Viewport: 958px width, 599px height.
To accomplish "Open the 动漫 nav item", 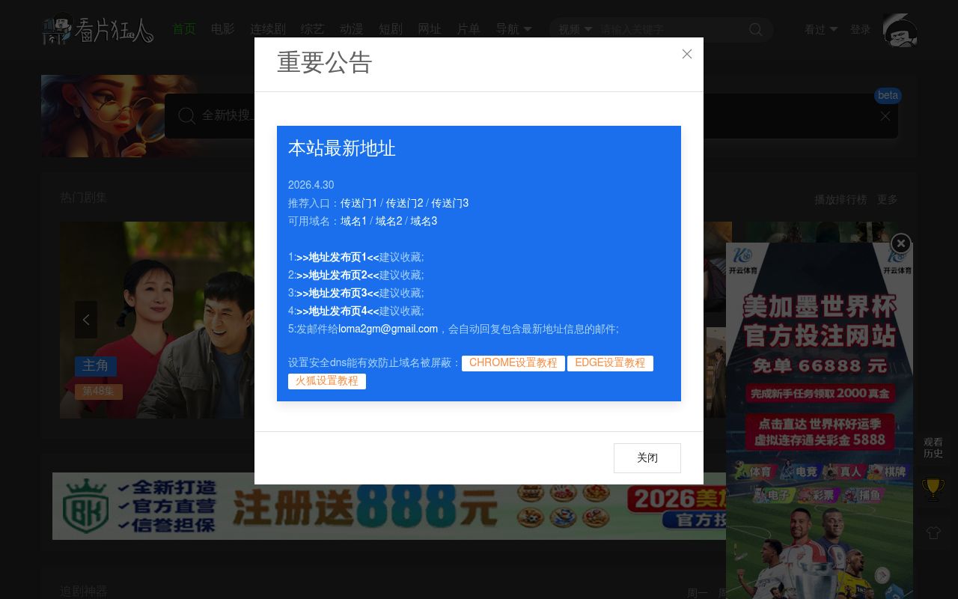I will pyautogui.click(x=352, y=29).
